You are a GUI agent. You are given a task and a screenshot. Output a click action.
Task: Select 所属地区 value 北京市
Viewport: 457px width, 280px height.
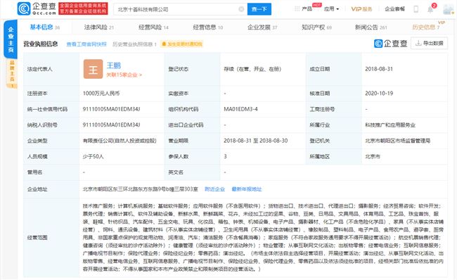373,156
